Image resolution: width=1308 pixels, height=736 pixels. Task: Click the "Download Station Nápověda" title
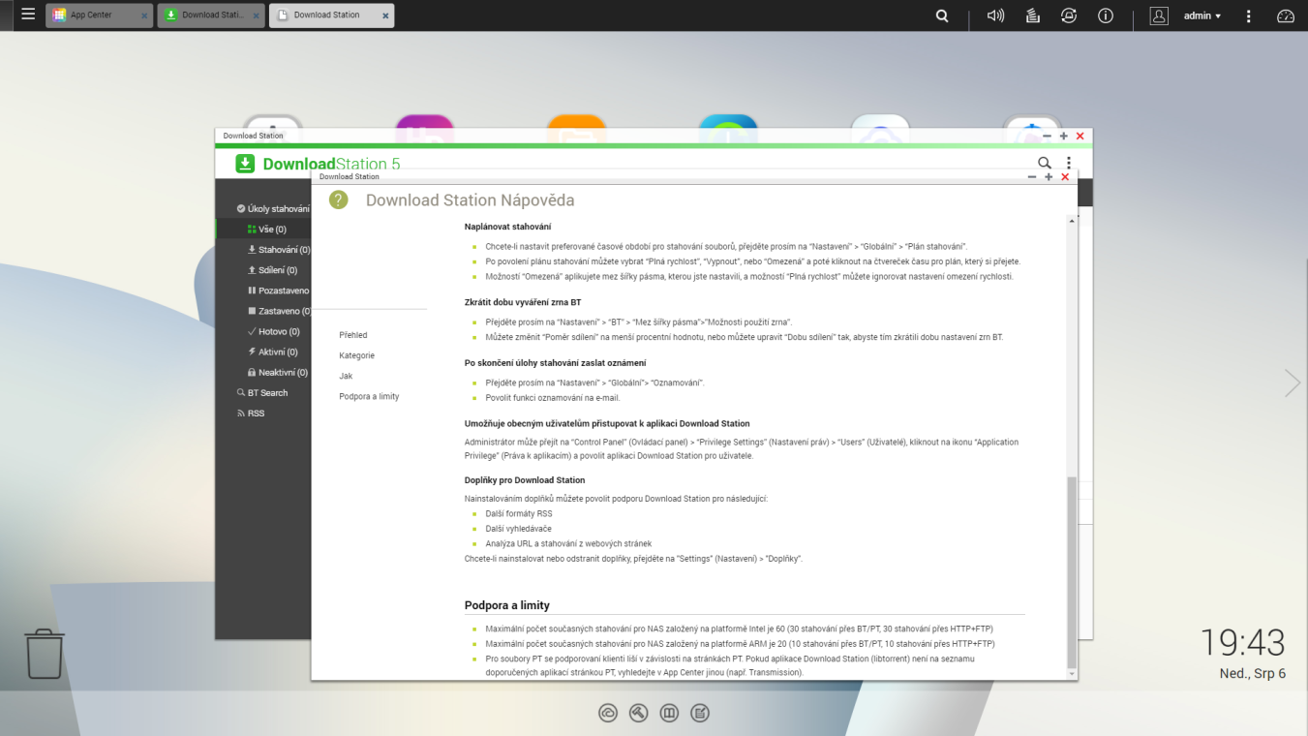click(x=471, y=200)
